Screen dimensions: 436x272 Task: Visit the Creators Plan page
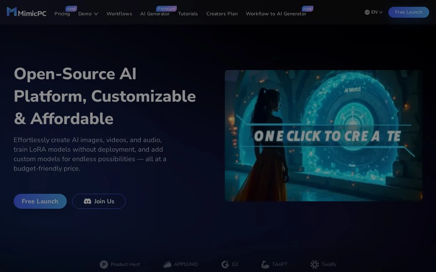pos(222,14)
